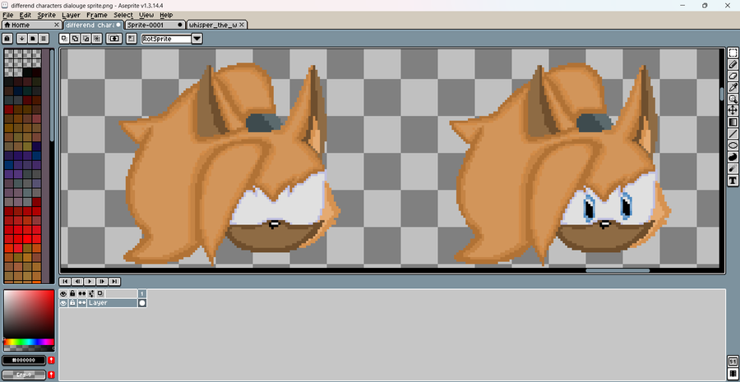740x382 pixels.
Task: Choose Subtract from selection mode
Action: point(86,39)
